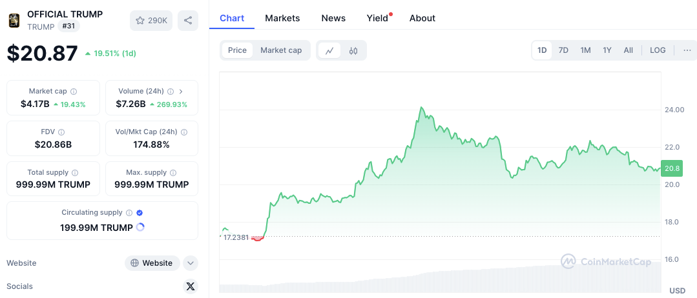The width and height of the screenshot is (697, 298).
Task: Toggle chart to Market cap view
Action: (x=281, y=50)
